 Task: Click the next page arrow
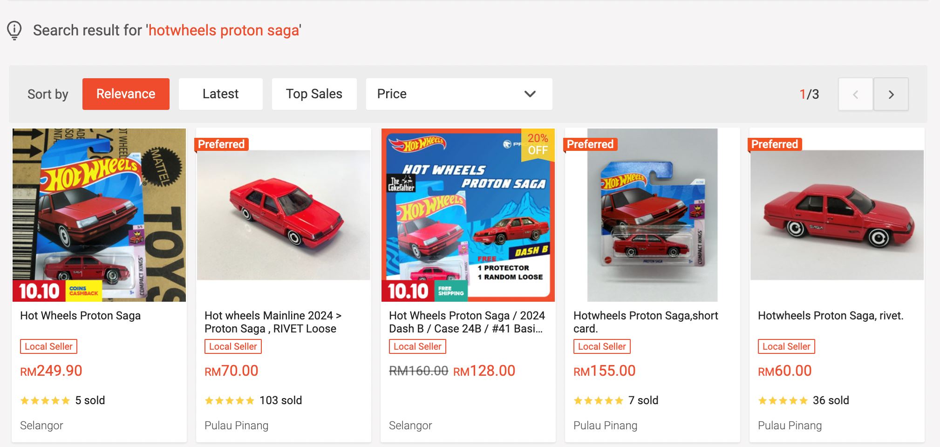(x=891, y=94)
